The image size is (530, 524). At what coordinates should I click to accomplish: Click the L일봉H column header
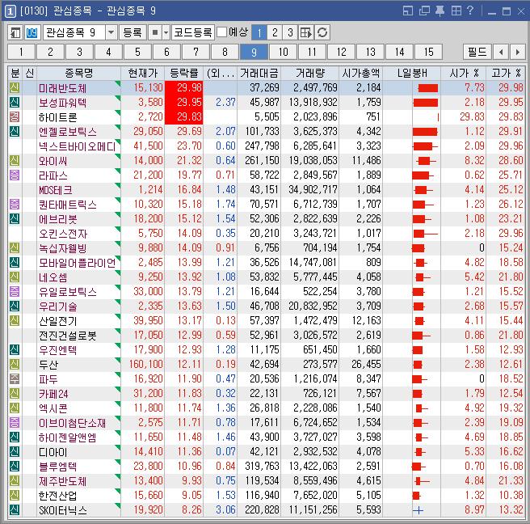412,73
